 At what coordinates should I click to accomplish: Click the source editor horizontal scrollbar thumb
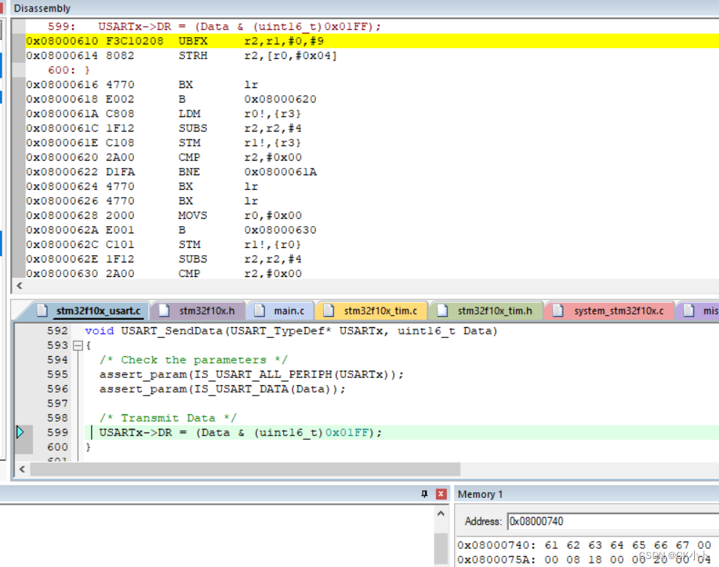(x=245, y=469)
